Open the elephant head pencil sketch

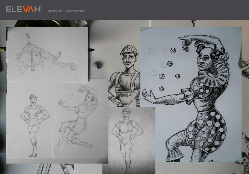(x=47, y=54)
